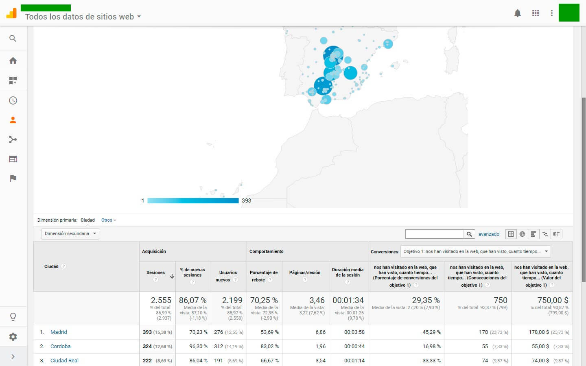The height and width of the screenshot is (366, 586).
Task: Select the pivot table view icon
Action: 556,234
